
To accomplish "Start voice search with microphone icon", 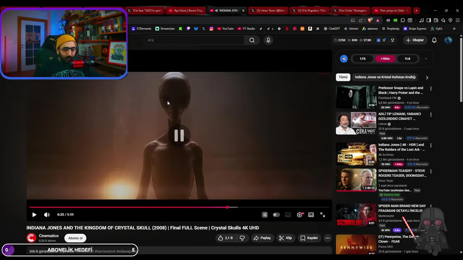I will pos(268,40).
